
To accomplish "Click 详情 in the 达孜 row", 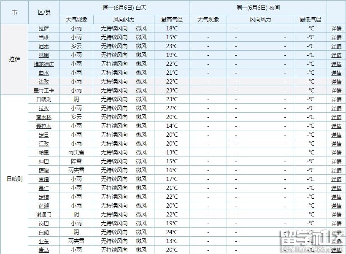I will pyautogui.click(x=336, y=82).
